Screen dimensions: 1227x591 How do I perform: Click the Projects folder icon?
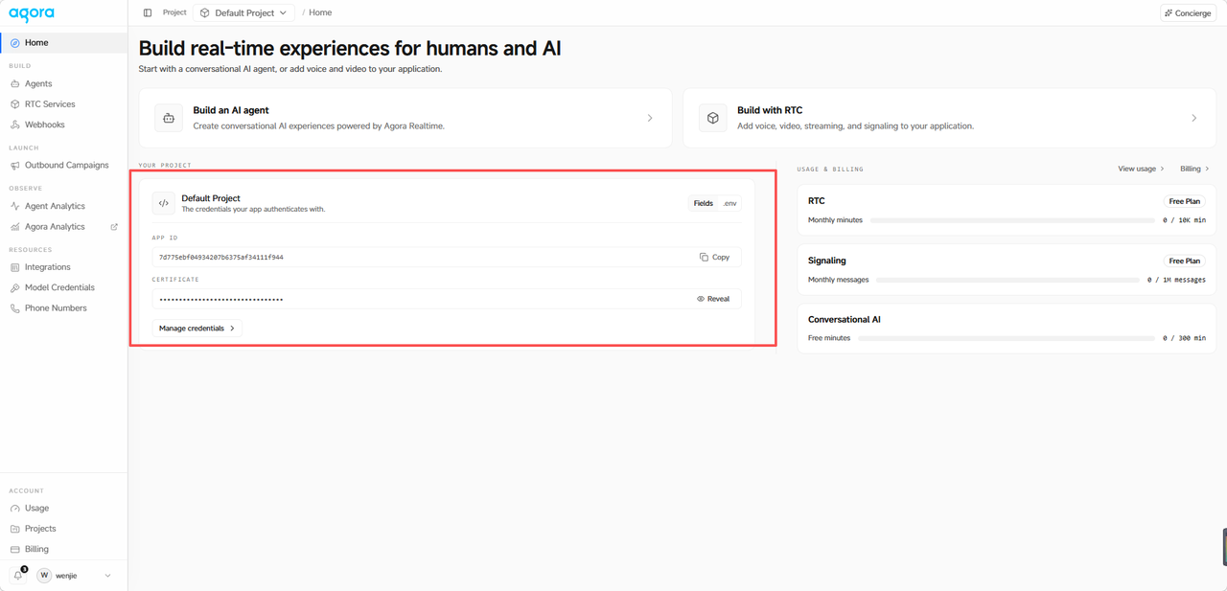[15, 529]
